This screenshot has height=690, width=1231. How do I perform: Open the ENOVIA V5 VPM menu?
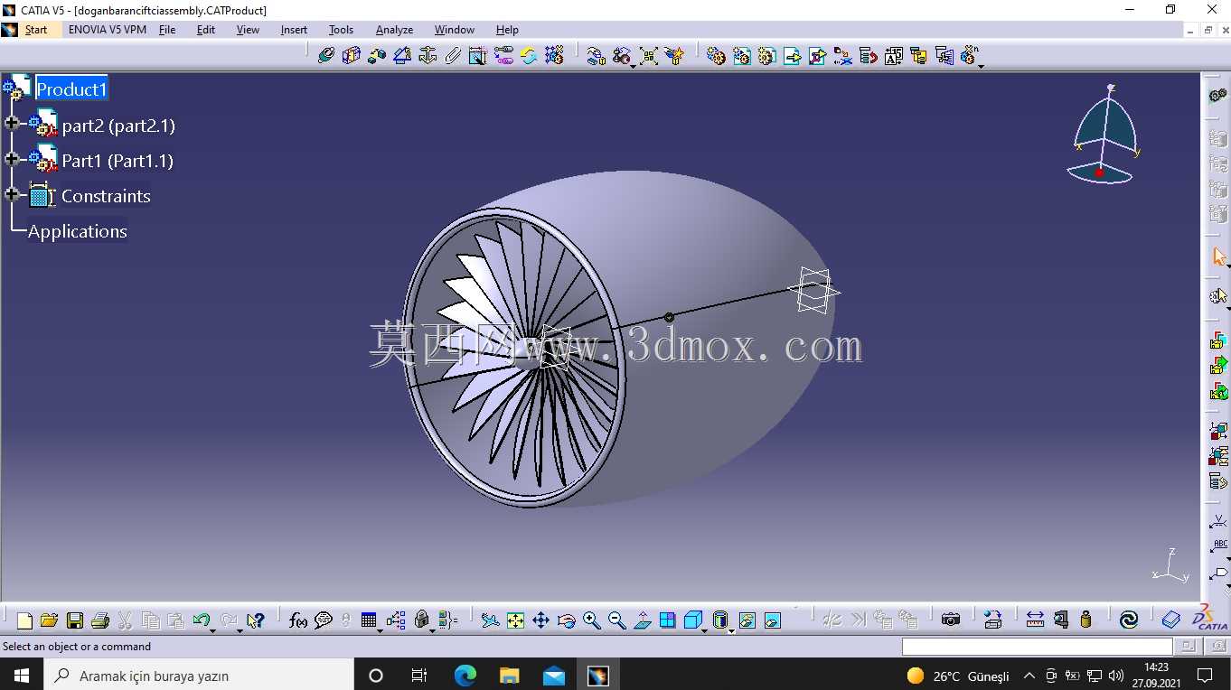(108, 30)
